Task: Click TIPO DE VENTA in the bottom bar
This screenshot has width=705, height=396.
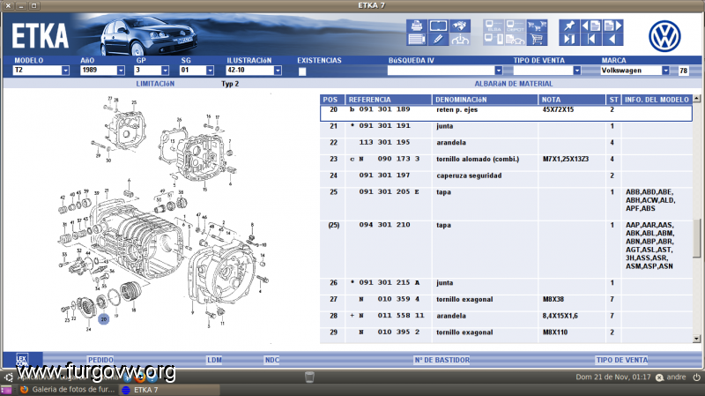Action: tap(622, 360)
